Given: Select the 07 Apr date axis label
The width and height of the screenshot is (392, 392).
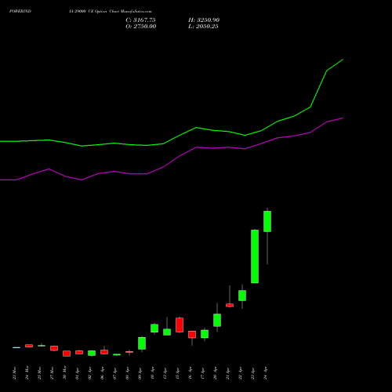Looking at the screenshot, I should click(x=115, y=373).
